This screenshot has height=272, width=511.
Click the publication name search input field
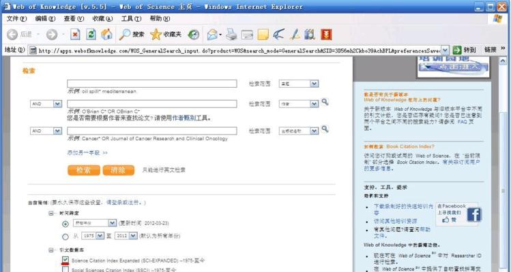(152, 131)
